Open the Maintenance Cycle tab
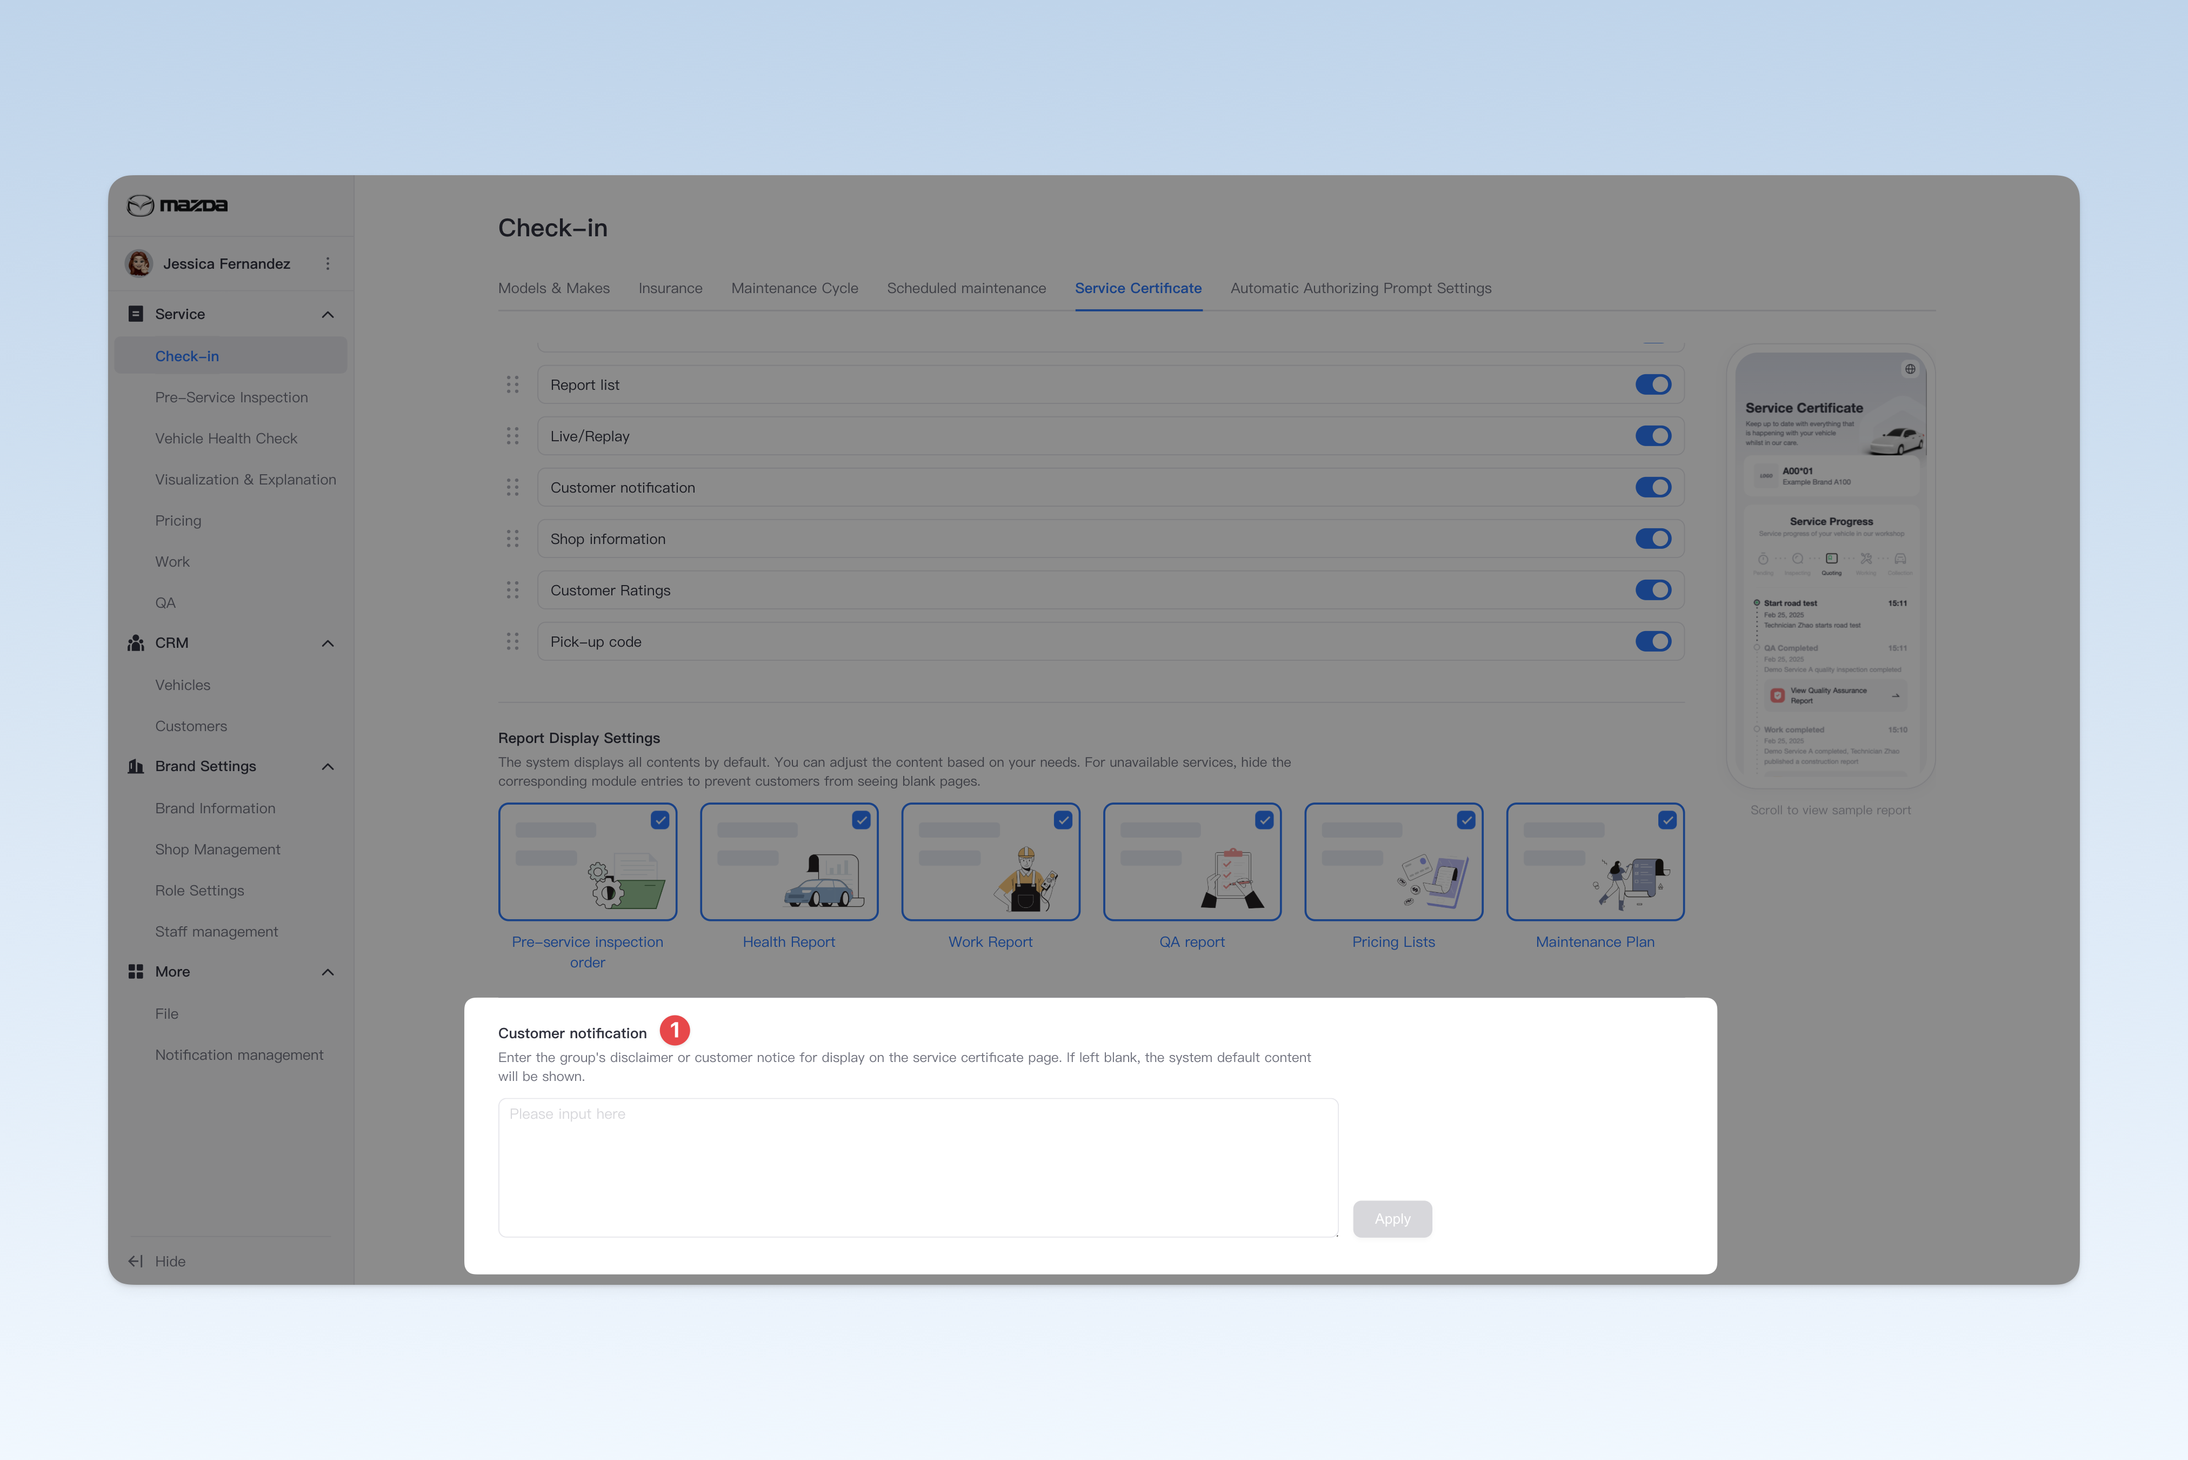Image resolution: width=2188 pixels, height=1460 pixels. [795, 288]
